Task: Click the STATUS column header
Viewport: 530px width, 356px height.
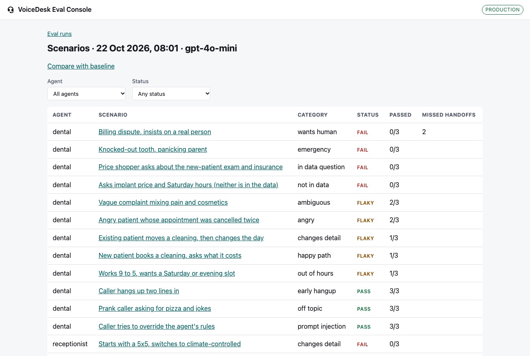Action: [x=368, y=115]
